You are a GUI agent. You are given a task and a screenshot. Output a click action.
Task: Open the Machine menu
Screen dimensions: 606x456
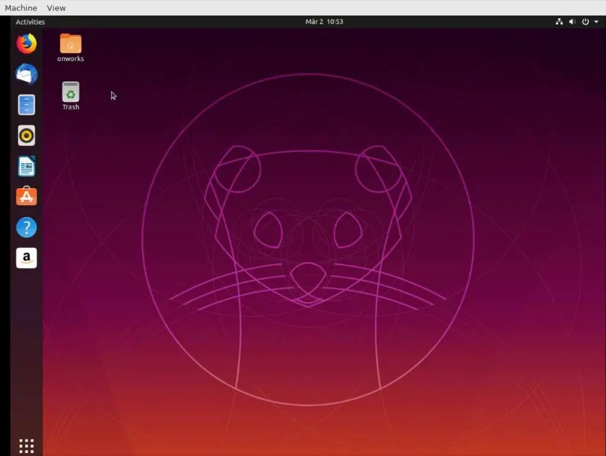click(21, 8)
